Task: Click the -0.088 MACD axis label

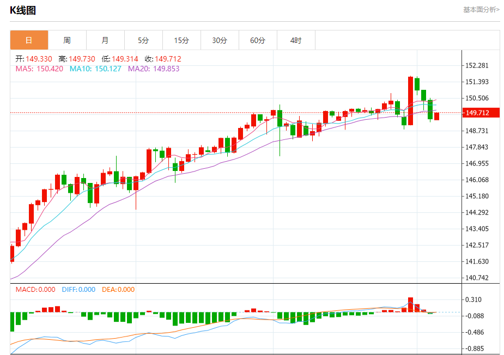Action: [475, 316]
